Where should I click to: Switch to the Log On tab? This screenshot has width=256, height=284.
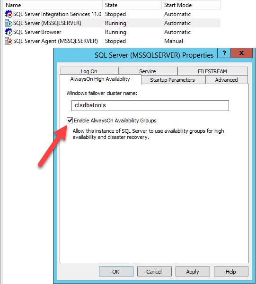tap(89, 71)
